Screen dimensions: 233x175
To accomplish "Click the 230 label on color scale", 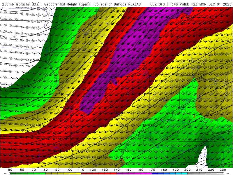I will coord(223,170).
